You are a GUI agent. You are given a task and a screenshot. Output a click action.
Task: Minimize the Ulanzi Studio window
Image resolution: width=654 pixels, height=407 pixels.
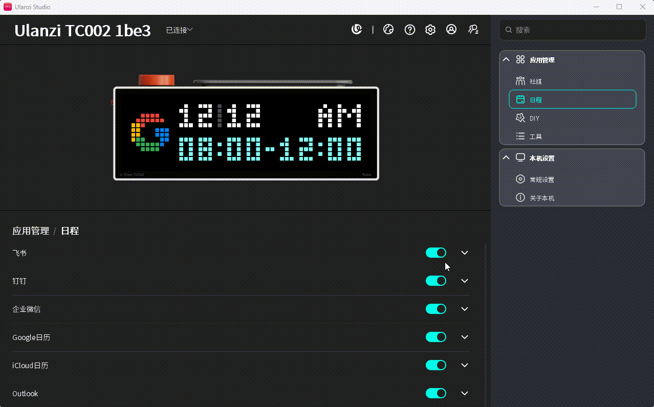596,7
